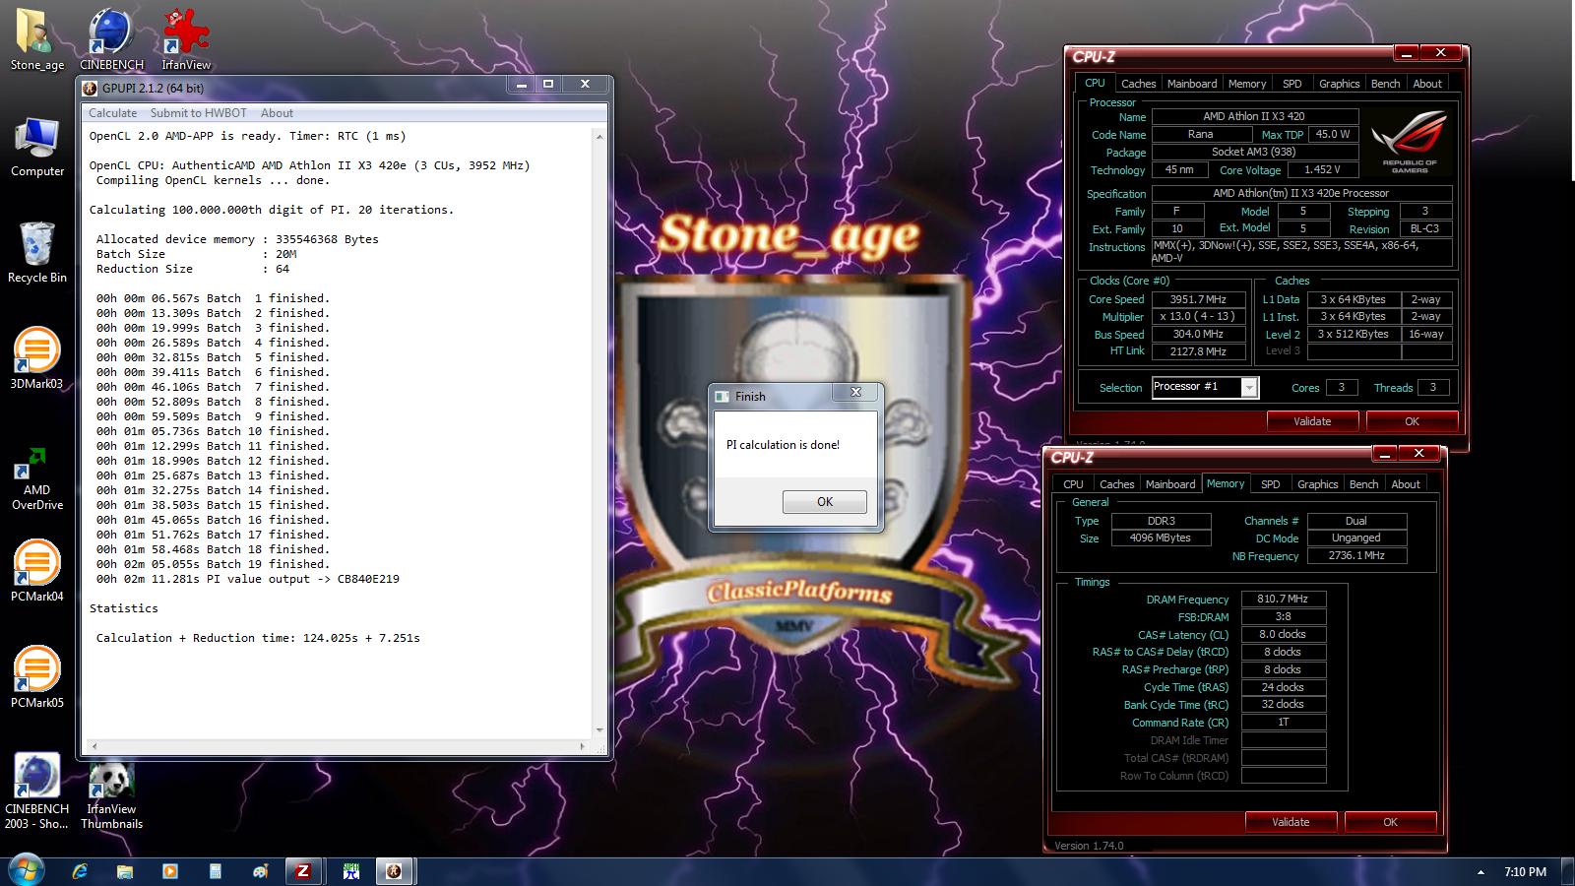Open Graphics tab in upper CPU-Z window
Viewport: 1575px width, 886px height.
coord(1339,84)
